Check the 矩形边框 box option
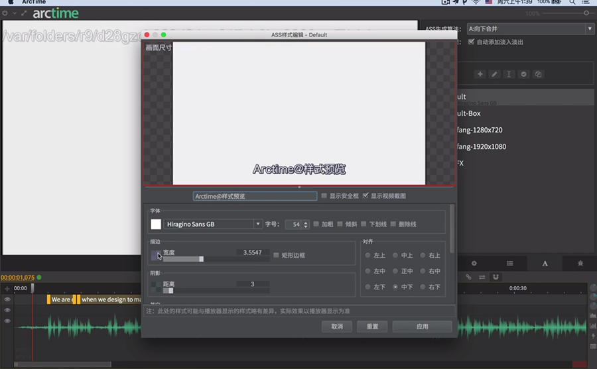Screen dimensions: 597x369 click(277, 255)
